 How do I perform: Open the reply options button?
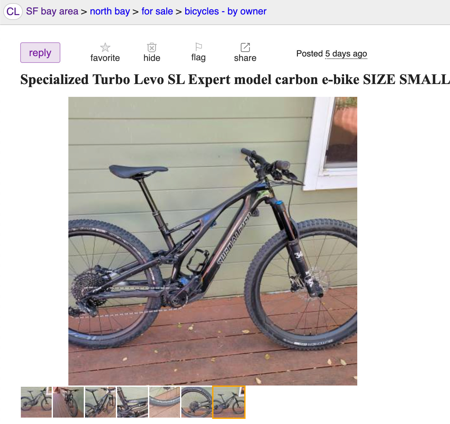coord(40,53)
